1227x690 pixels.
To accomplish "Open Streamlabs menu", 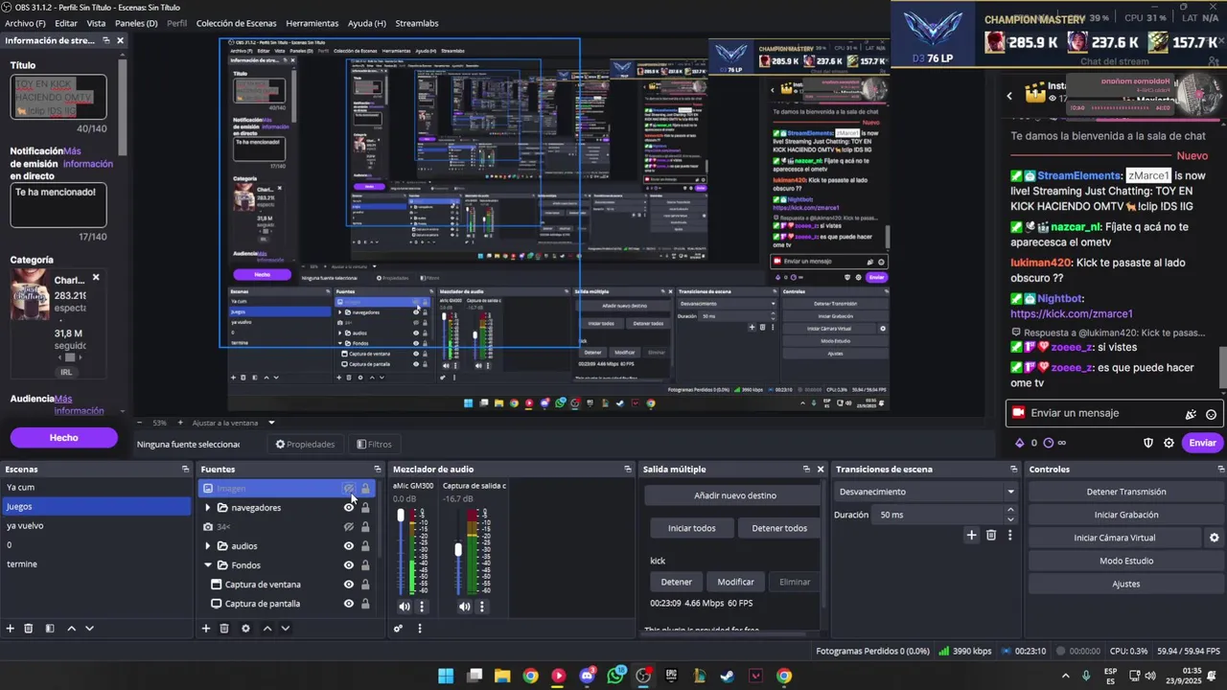I will point(417,23).
